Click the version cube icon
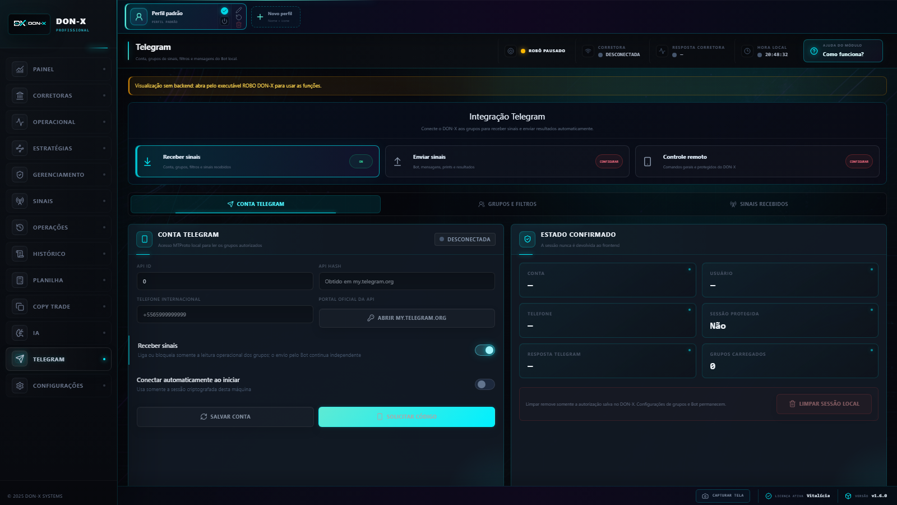The height and width of the screenshot is (505, 897). click(848, 496)
